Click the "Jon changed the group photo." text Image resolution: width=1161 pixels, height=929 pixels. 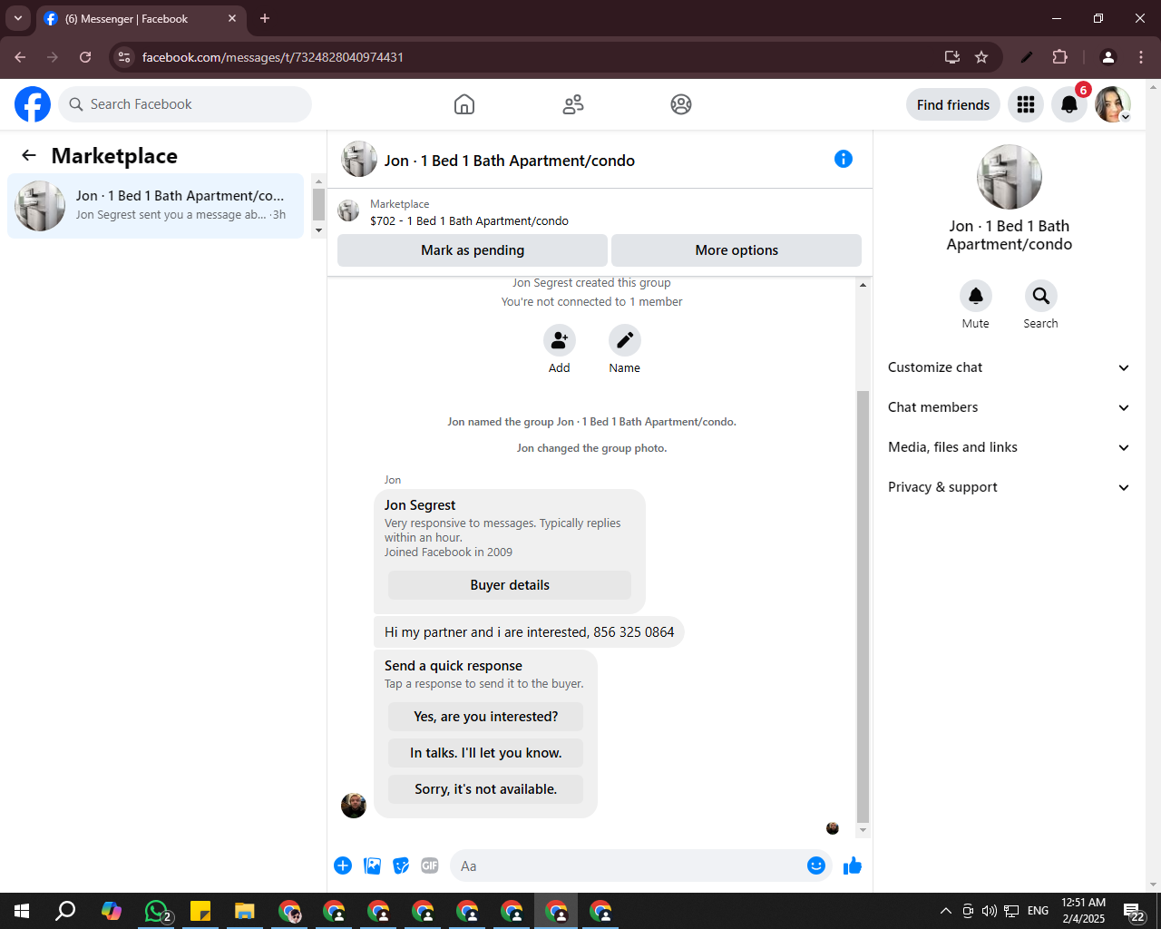[591, 448]
